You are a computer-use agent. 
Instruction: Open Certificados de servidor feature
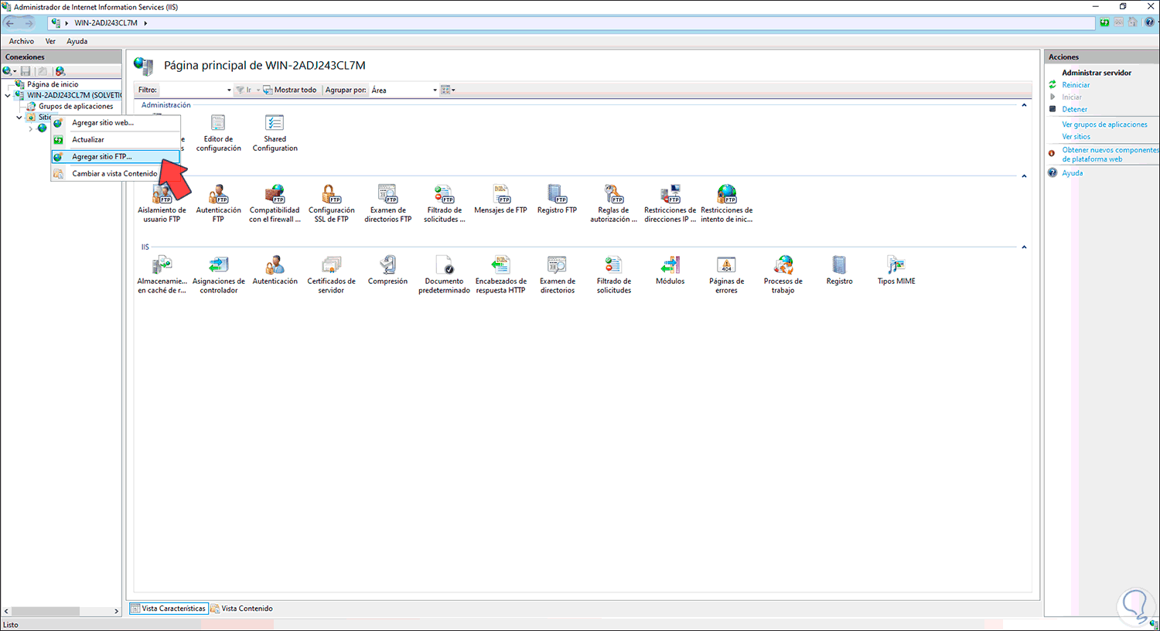pyautogui.click(x=331, y=275)
